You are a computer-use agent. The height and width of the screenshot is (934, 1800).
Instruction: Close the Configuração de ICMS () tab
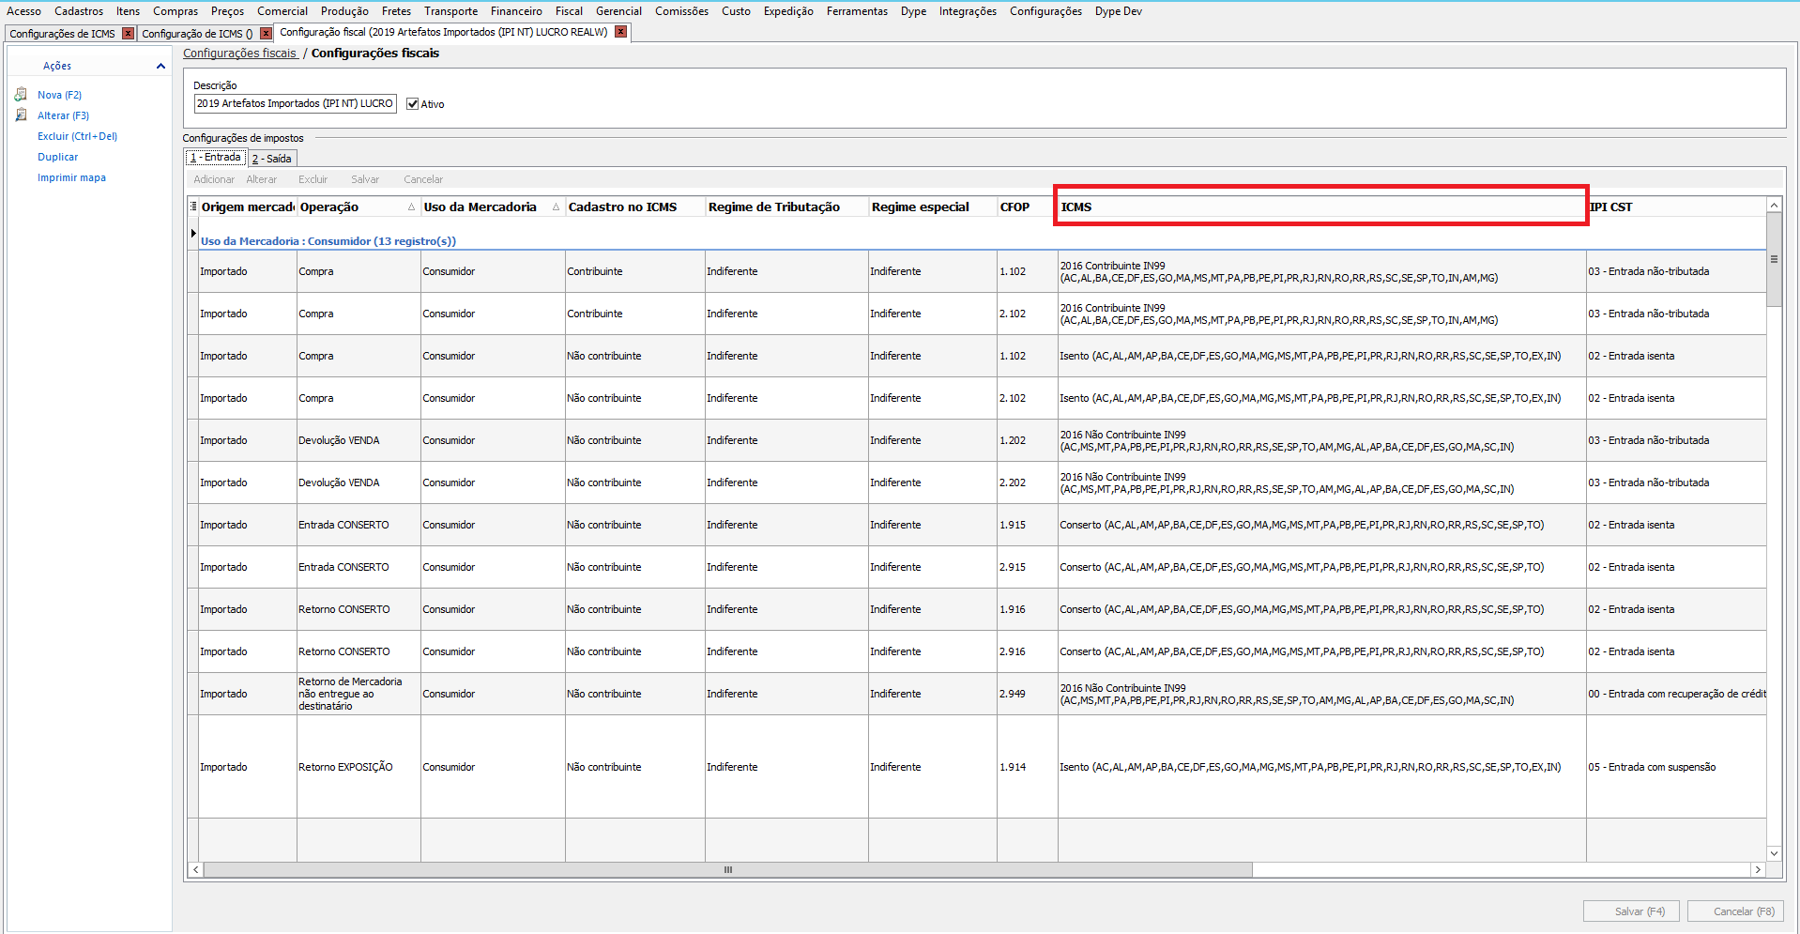tap(266, 34)
